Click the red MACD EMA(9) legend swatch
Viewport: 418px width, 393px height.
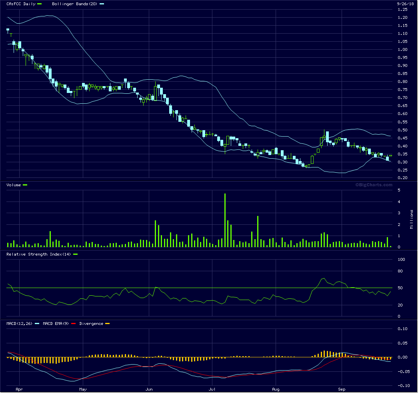(73, 324)
